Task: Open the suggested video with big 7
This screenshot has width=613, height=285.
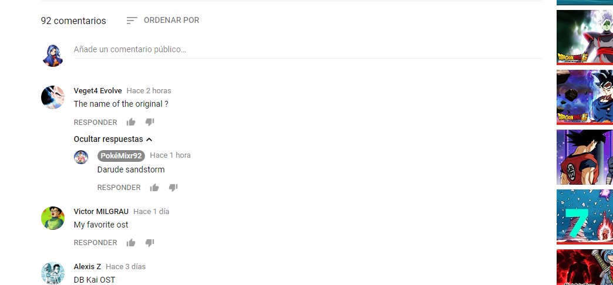Action: 584,216
